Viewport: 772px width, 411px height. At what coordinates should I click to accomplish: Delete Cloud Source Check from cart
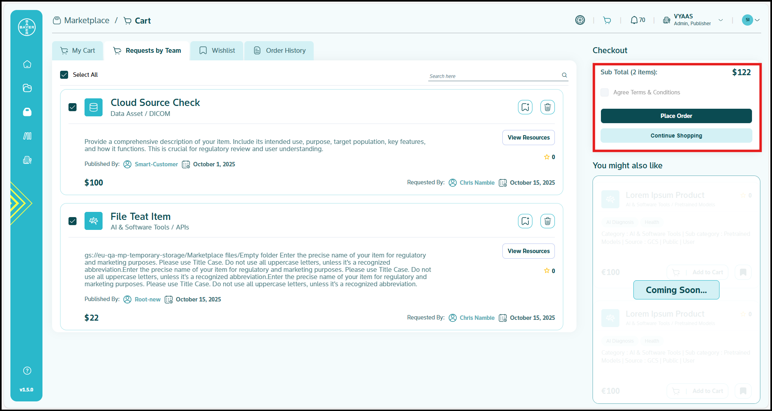point(547,107)
